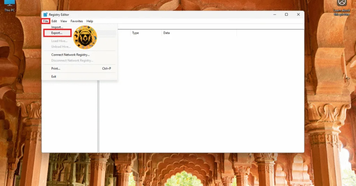Close the Registry Editor window
Screen dimensions: 356x186
(298, 15)
